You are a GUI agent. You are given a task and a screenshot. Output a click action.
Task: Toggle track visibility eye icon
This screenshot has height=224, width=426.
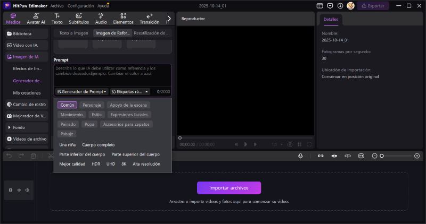point(19,189)
